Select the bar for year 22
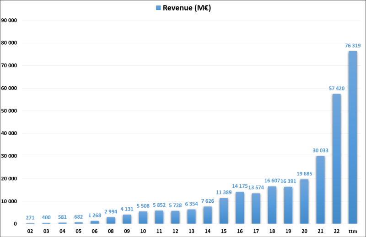The height and width of the screenshot is (237, 366). click(337, 159)
